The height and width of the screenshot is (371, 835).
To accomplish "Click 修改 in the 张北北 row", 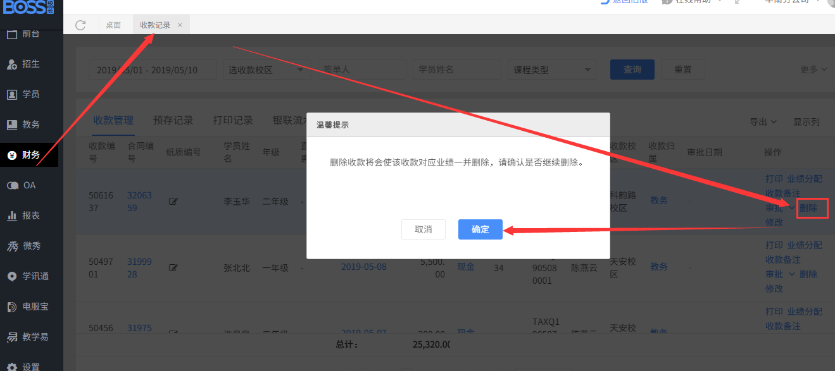I will click(774, 289).
